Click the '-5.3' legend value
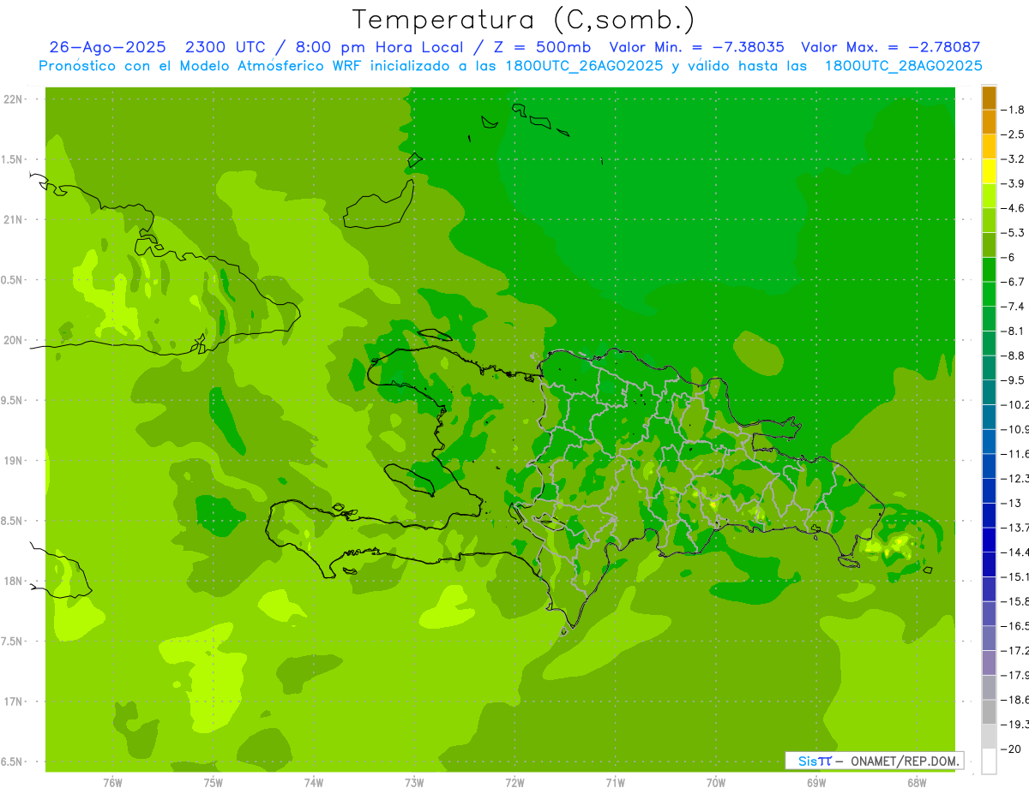The image size is (1029, 794). 1013,233
